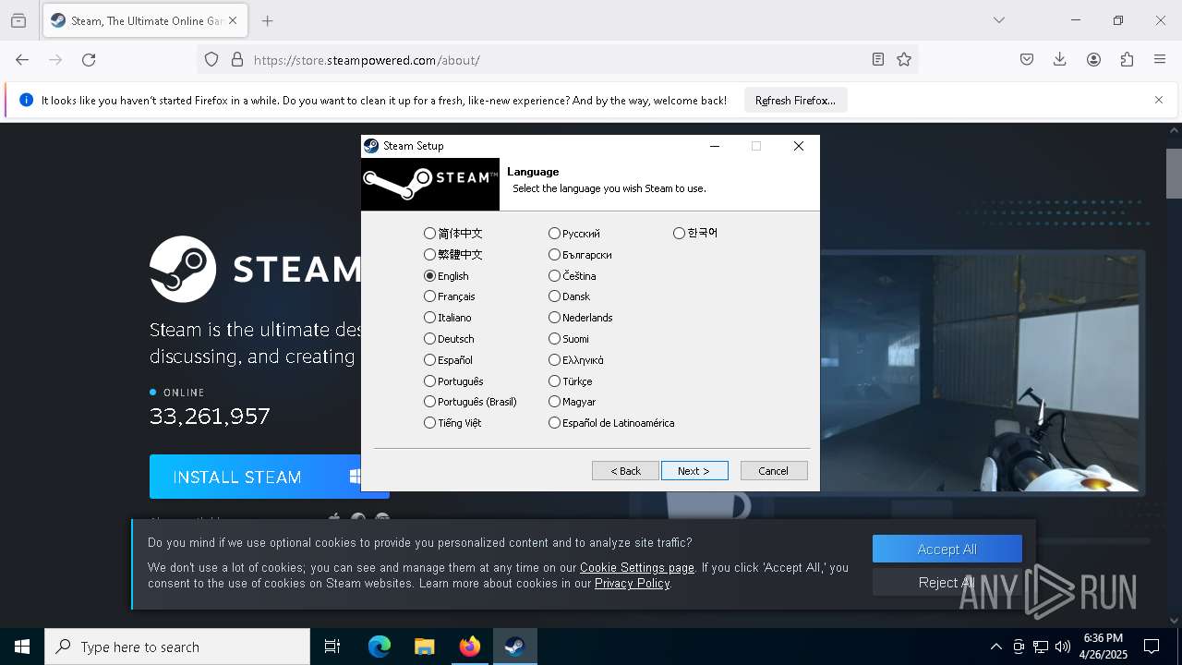Click the taskbar search box
Screen dimensions: 1182x665
177,647
